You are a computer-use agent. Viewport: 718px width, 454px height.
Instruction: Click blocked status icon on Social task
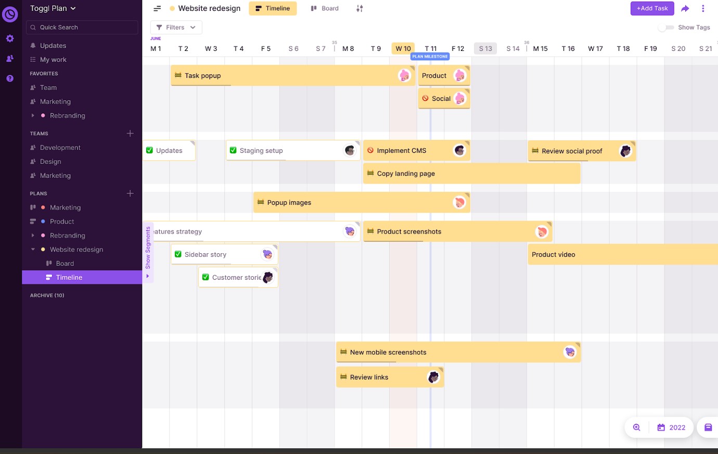[x=425, y=98]
